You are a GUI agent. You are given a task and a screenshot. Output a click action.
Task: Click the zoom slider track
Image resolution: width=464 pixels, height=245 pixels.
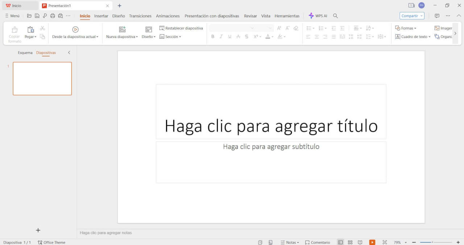pyautogui.click(x=442, y=242)
